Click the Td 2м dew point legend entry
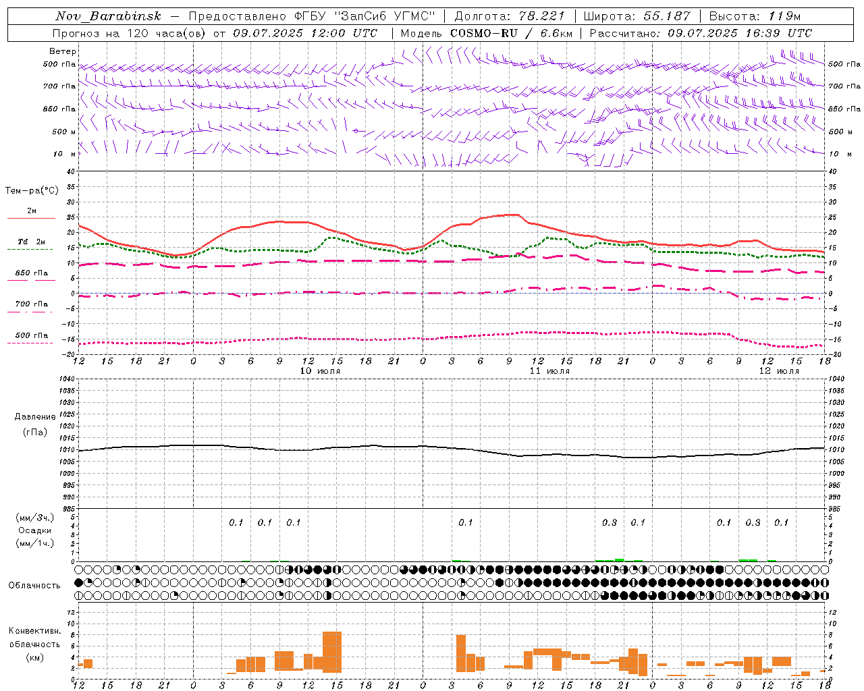This screenshot has width=864, height=691. pyautogui.click(x=31, y=242)
